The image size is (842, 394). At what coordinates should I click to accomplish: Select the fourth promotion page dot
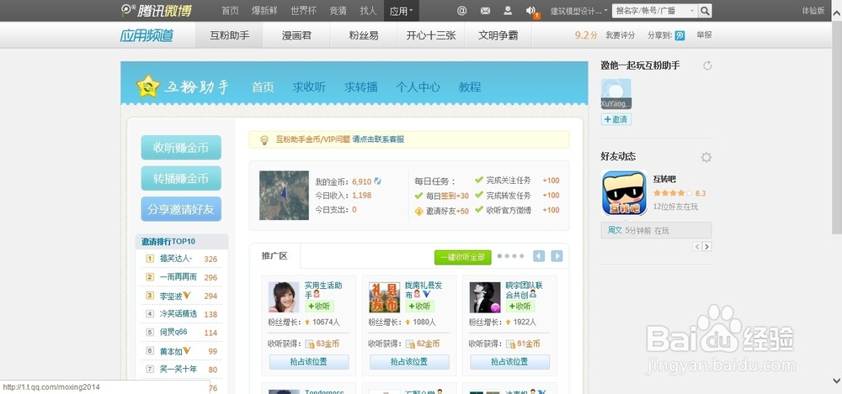point(521,256)
